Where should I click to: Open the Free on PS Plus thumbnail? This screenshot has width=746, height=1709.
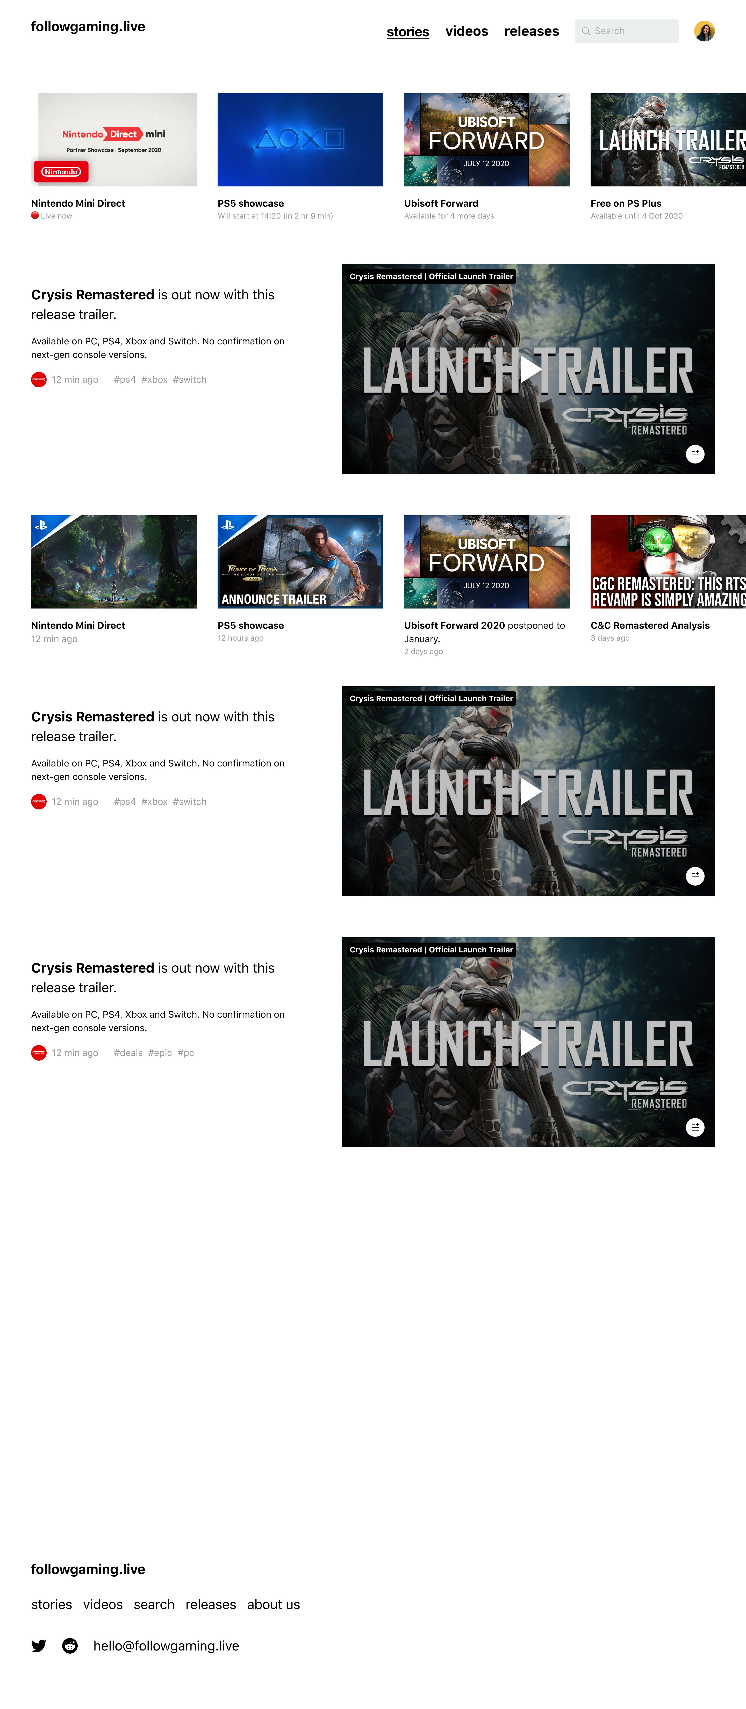click(668, 140)
